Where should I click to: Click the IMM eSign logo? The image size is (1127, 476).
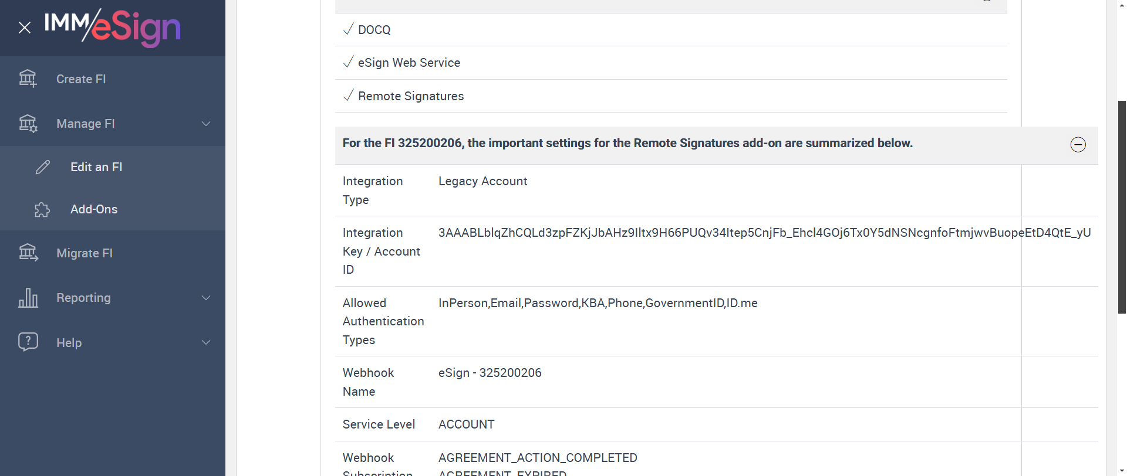click(112, 27)
